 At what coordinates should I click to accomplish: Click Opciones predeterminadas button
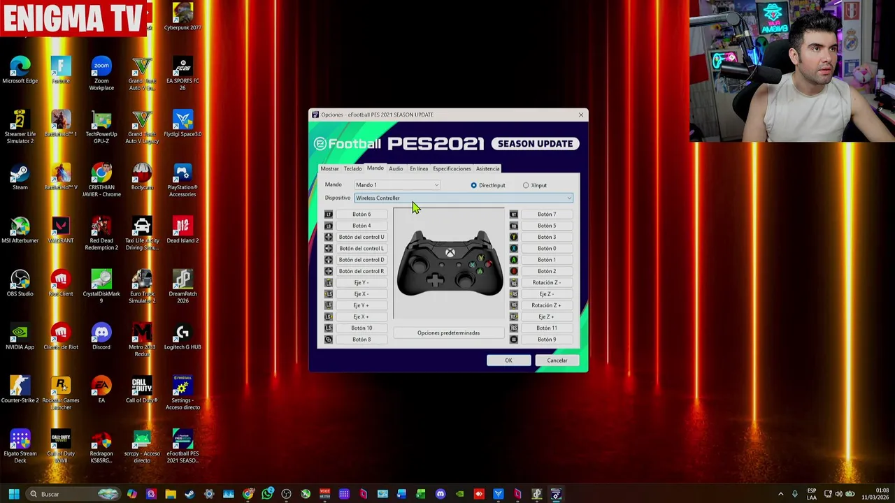(x=448, y=333)
